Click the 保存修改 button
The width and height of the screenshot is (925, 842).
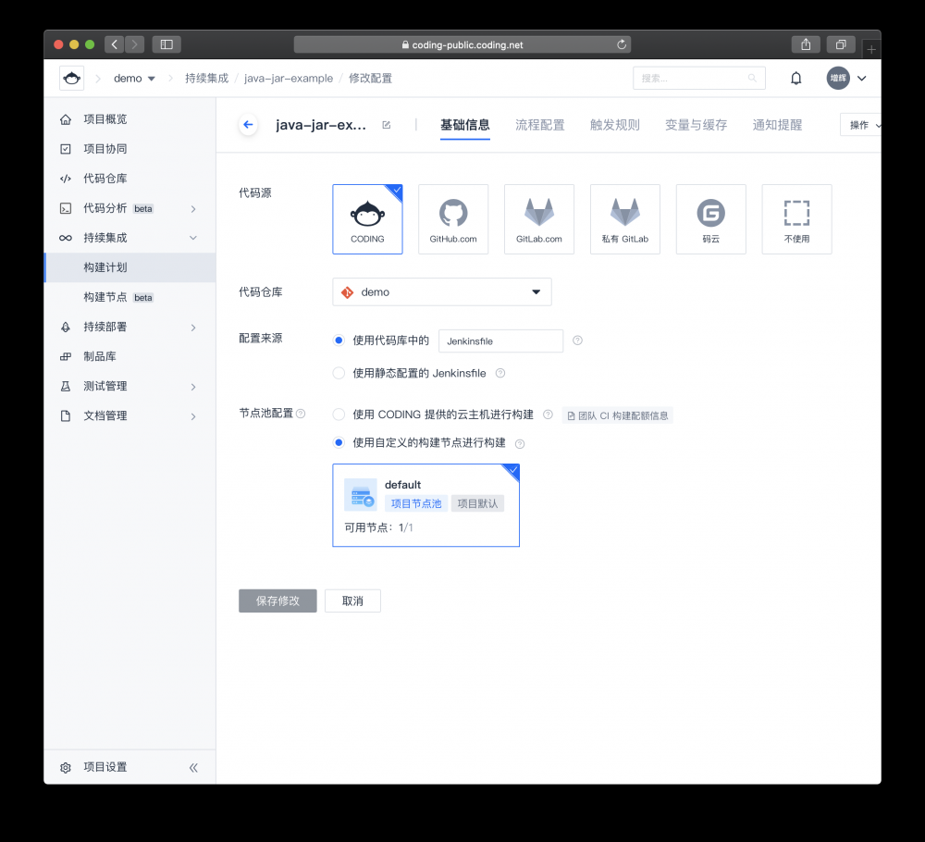(x=277, y=601)
